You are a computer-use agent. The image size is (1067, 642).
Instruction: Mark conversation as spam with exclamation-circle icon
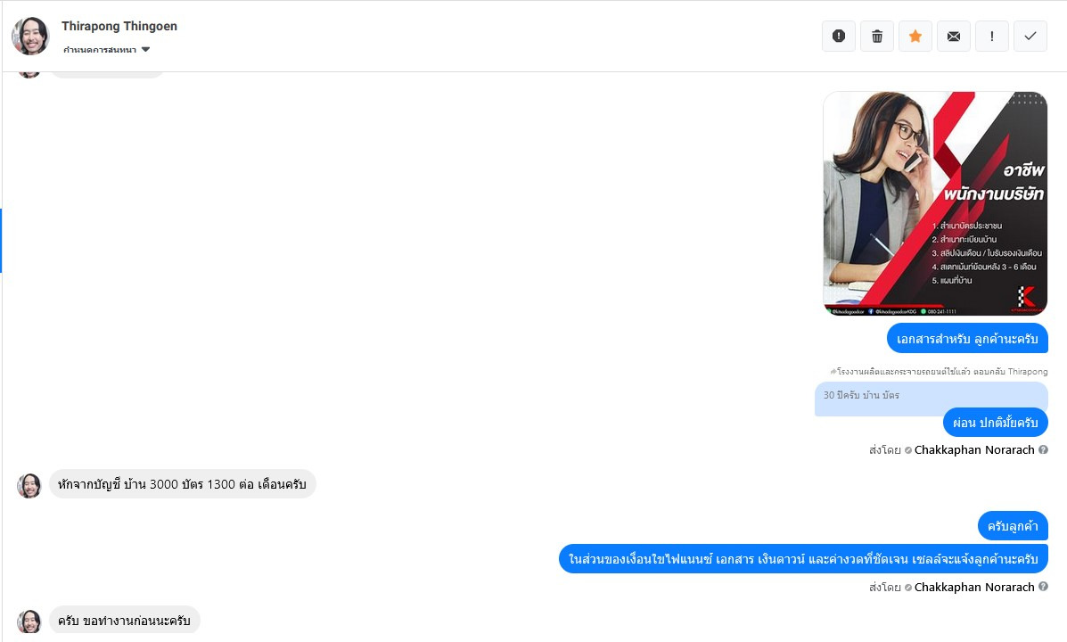point(839,36)
